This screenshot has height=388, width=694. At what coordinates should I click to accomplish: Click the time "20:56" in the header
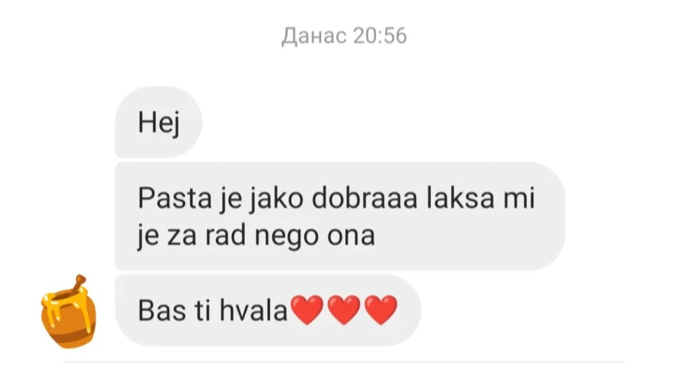(380, 35)
